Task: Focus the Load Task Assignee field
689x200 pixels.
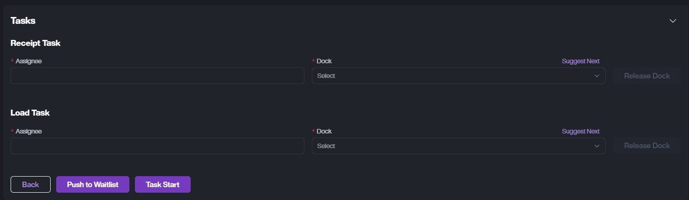Action: click(157, 146)
